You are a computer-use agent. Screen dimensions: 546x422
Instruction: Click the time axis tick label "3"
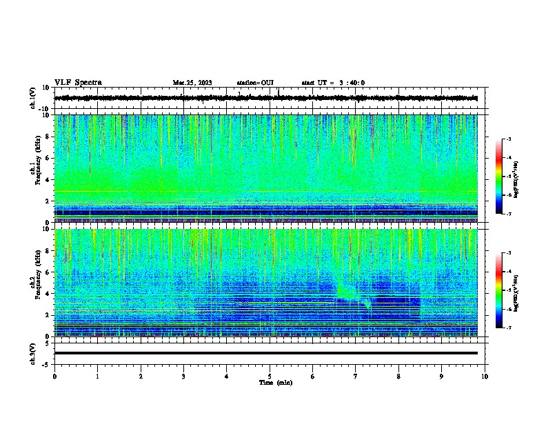pos(183,376)
